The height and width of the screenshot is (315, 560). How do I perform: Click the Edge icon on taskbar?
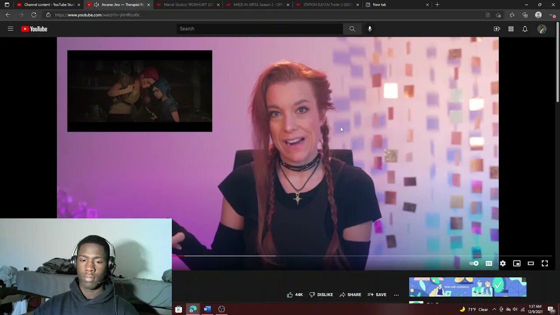[x=193, y=309]
